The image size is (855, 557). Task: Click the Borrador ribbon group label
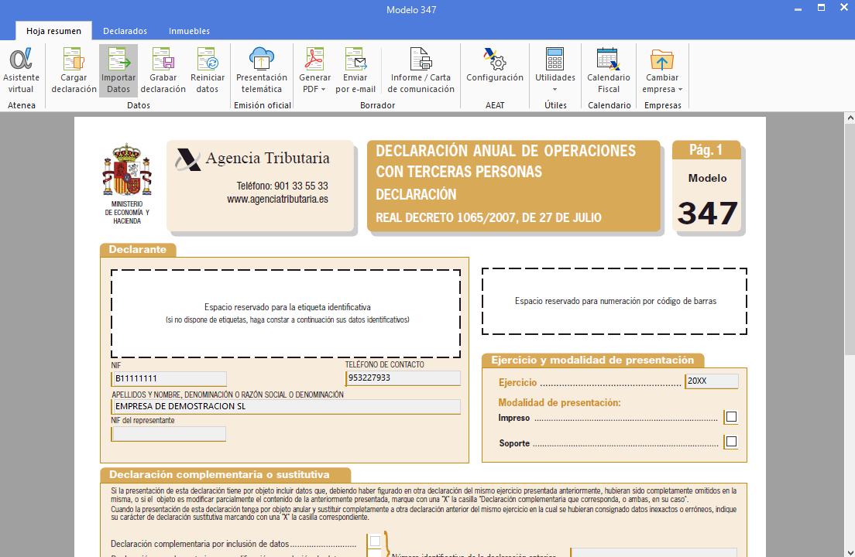[377, 105]
